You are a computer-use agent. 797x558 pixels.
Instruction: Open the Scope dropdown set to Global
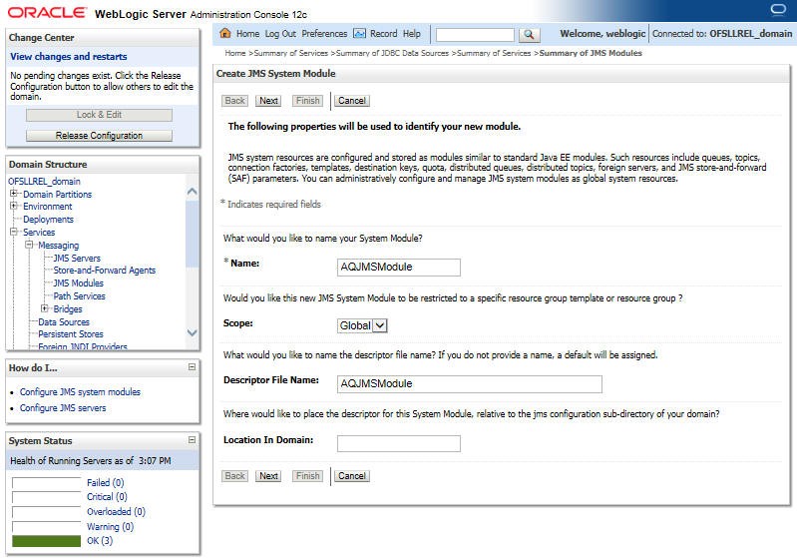(362, 325)
